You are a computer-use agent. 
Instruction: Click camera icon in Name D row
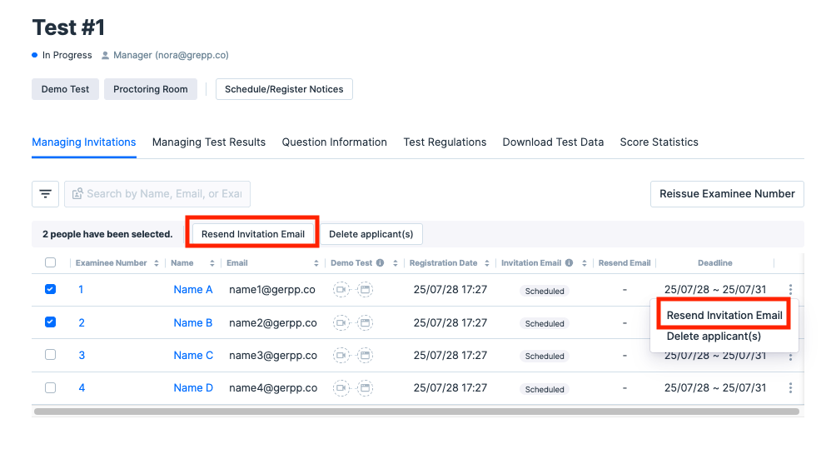point(341,388)
